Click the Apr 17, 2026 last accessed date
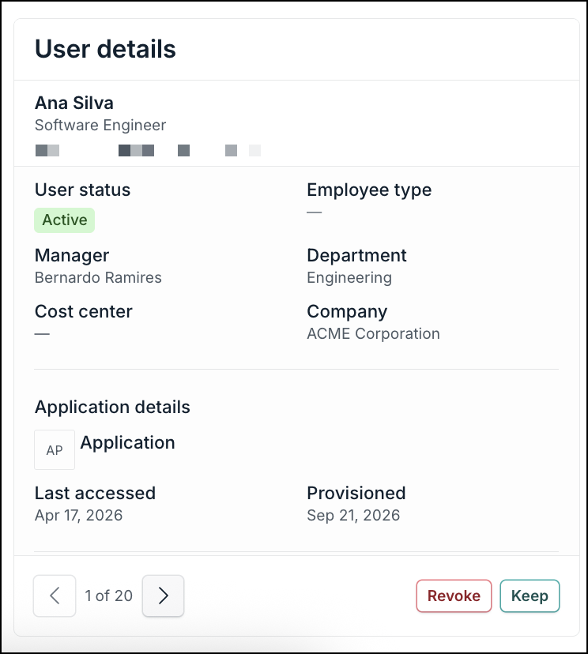 tap(79, 516)
